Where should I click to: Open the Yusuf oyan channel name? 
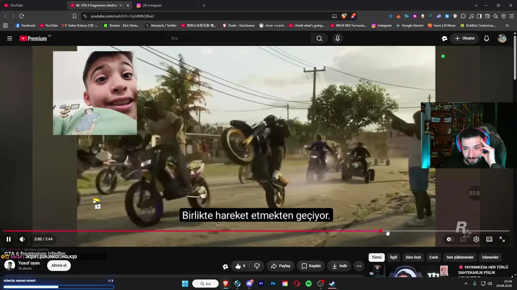click(29, 263)
